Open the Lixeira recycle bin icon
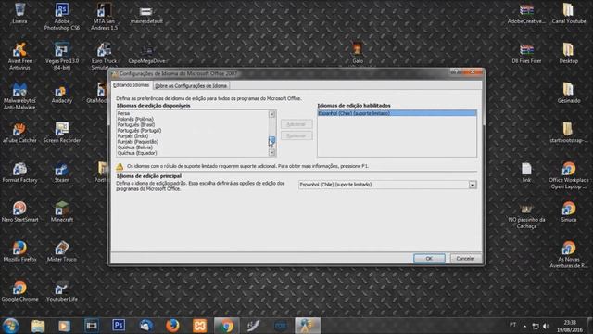This screenshot has height=334, width=593. [x=19, y=13]
